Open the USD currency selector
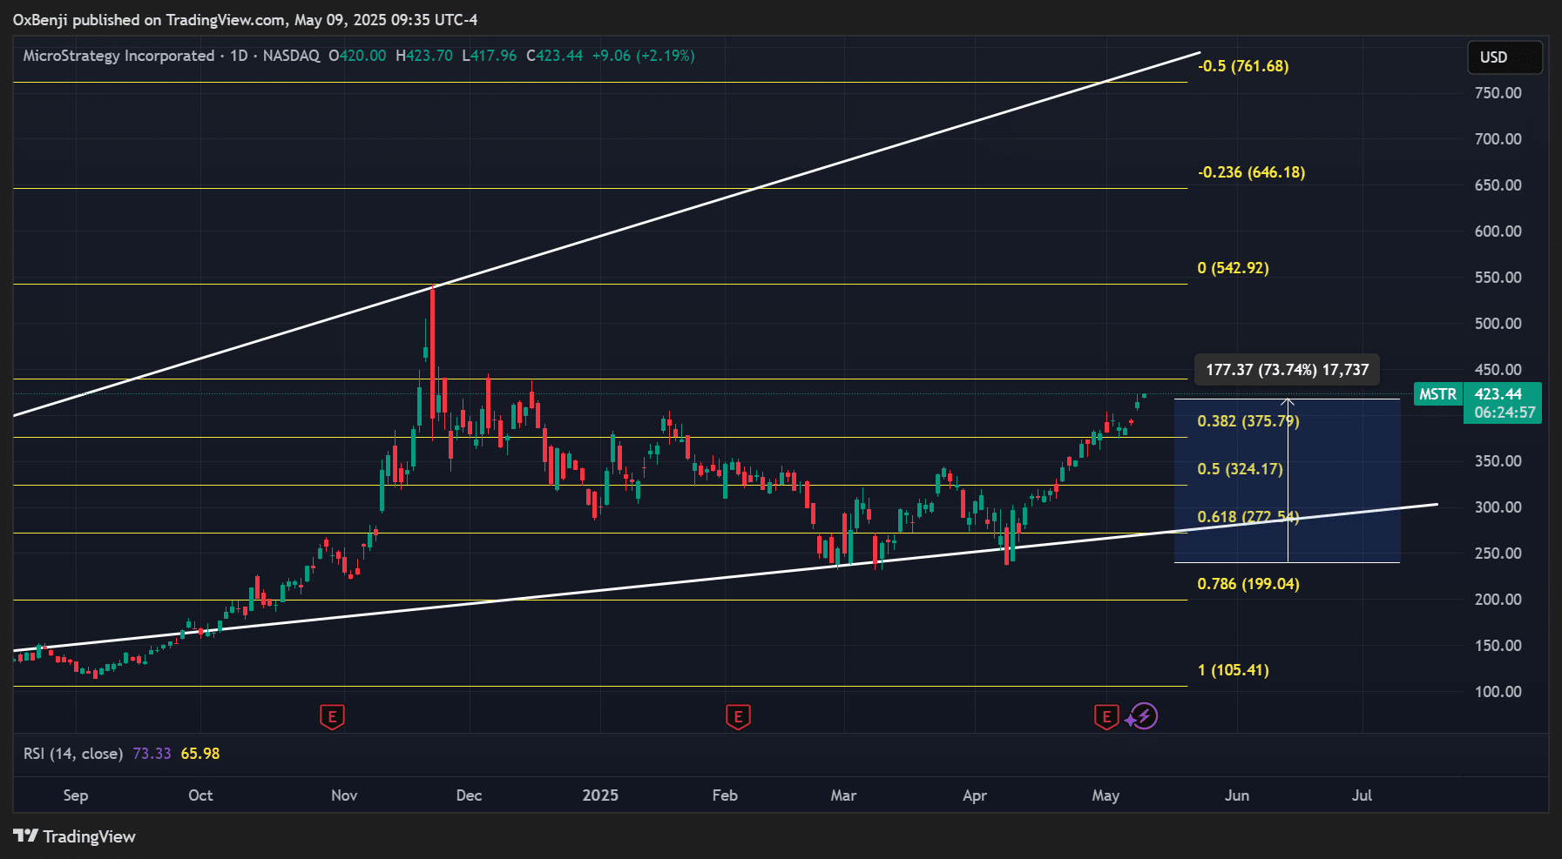The height and width of the screenshot is (859, 1562). tap(1505, 57)
